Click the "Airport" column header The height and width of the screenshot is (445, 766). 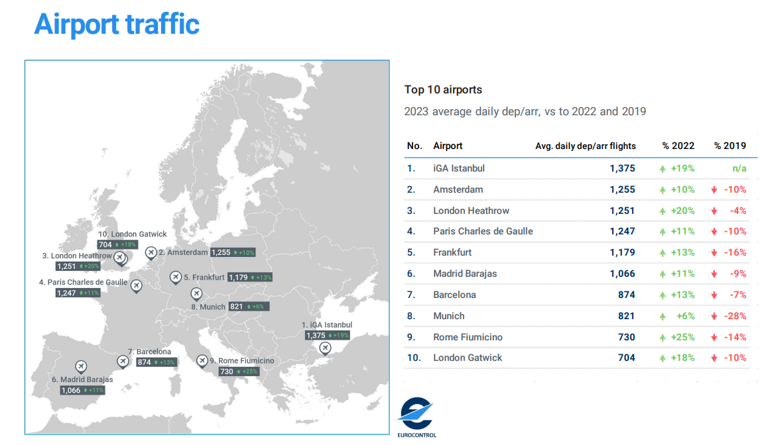(448, 146)
